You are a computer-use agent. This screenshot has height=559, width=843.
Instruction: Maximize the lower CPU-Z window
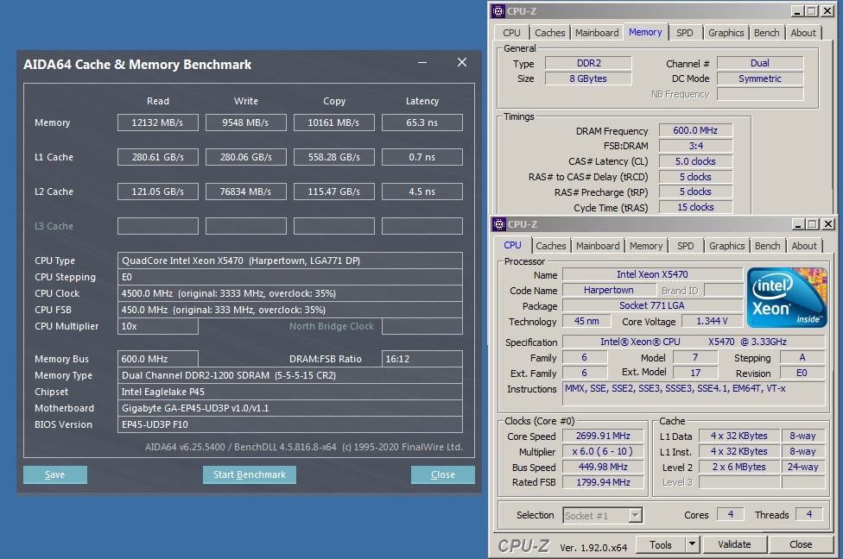click(813, 224)
